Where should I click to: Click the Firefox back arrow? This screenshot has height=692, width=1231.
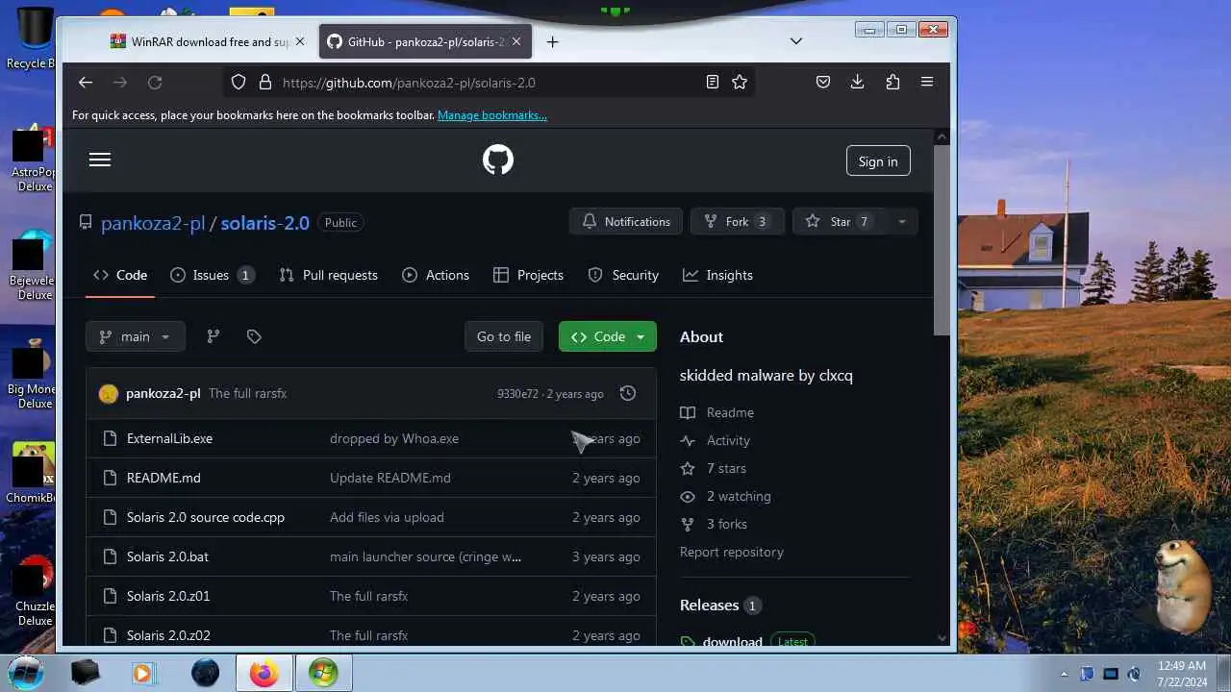pos(86,83)
